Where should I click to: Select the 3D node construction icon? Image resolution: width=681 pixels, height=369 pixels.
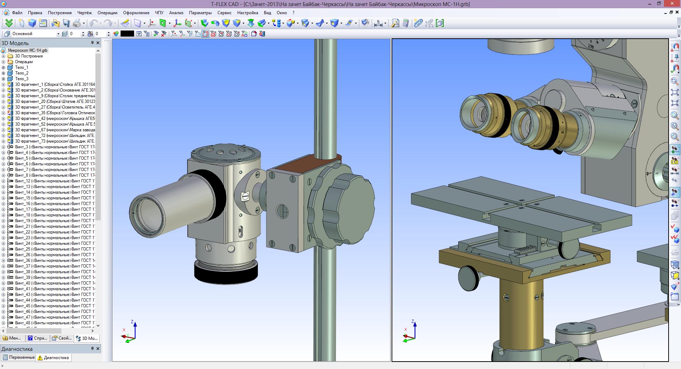pyautogui.click(x=152, y=23)
